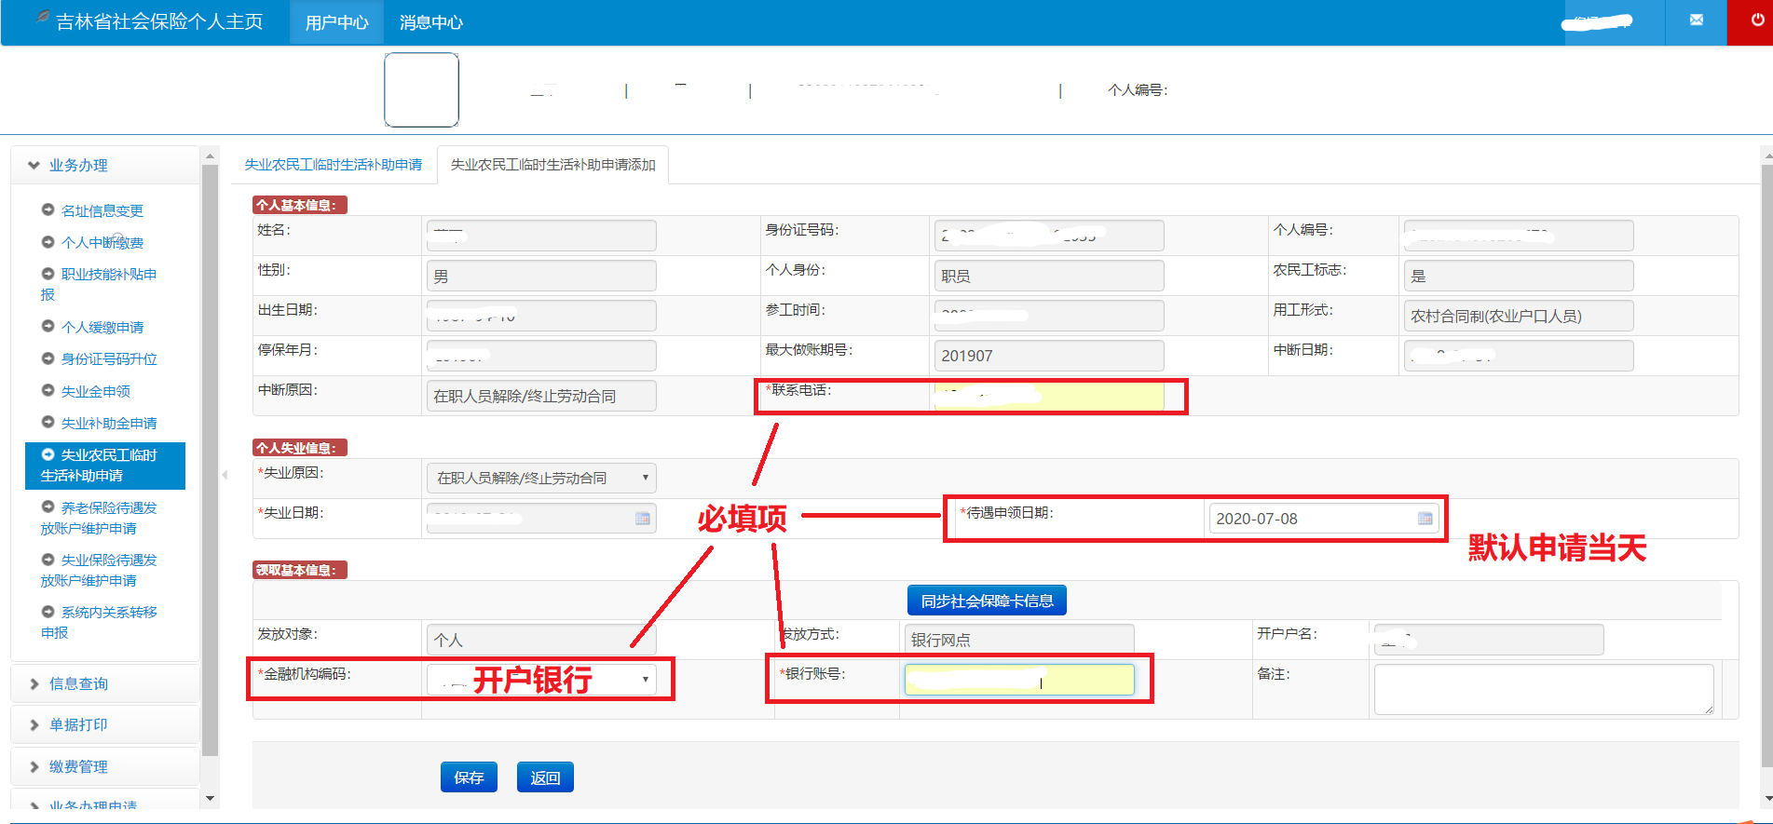Viewport: 1773px width, 824px height.
Task: Click the user avatar placeholder box
Action: 421,89
